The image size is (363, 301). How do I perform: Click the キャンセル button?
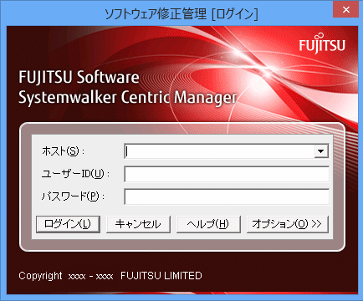[x=138, y=224]
